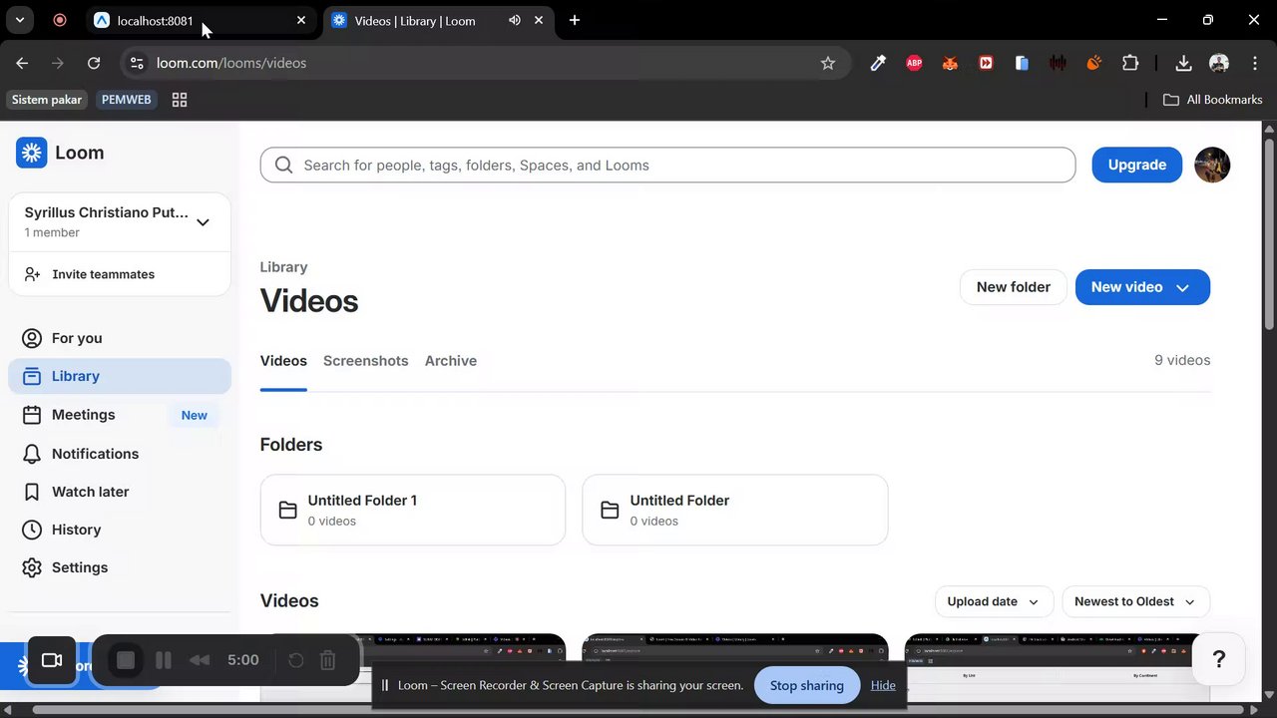
Task: Close the localhost:8081 tab
Action: click(x=301, y=20)
